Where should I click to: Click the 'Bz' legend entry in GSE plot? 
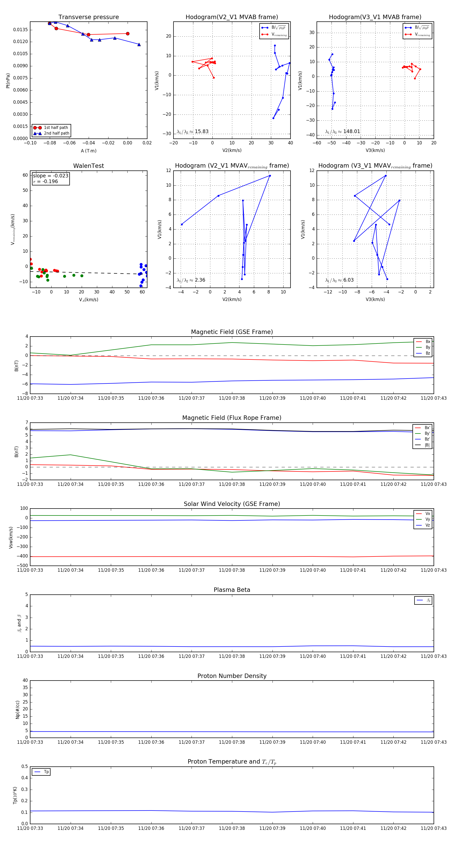pos(423,353)
